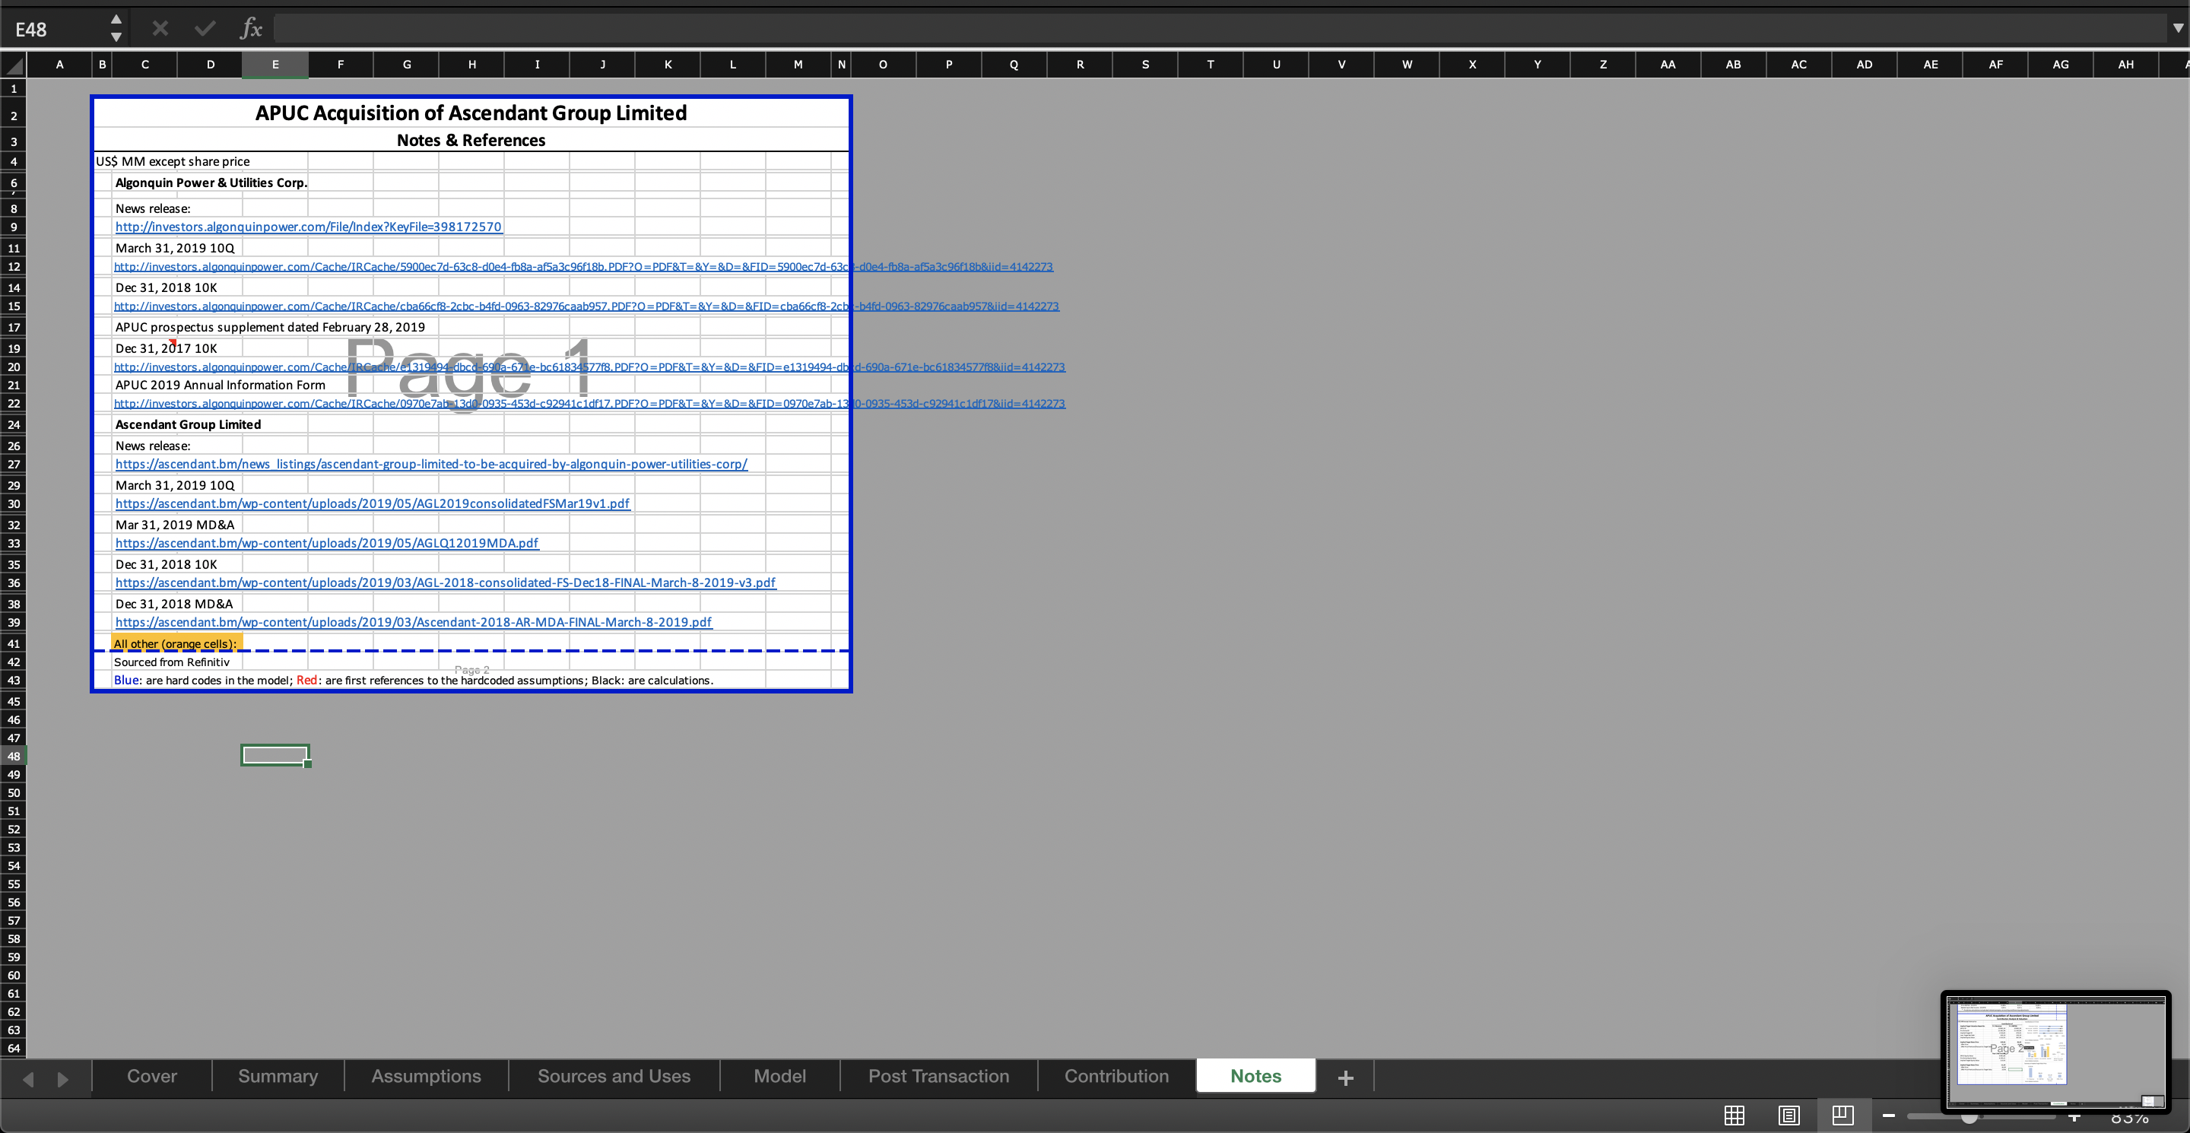Open AGL2019consolidatedFSMar19v1.pdf link
The image size is (2190, 1133).
373,504
